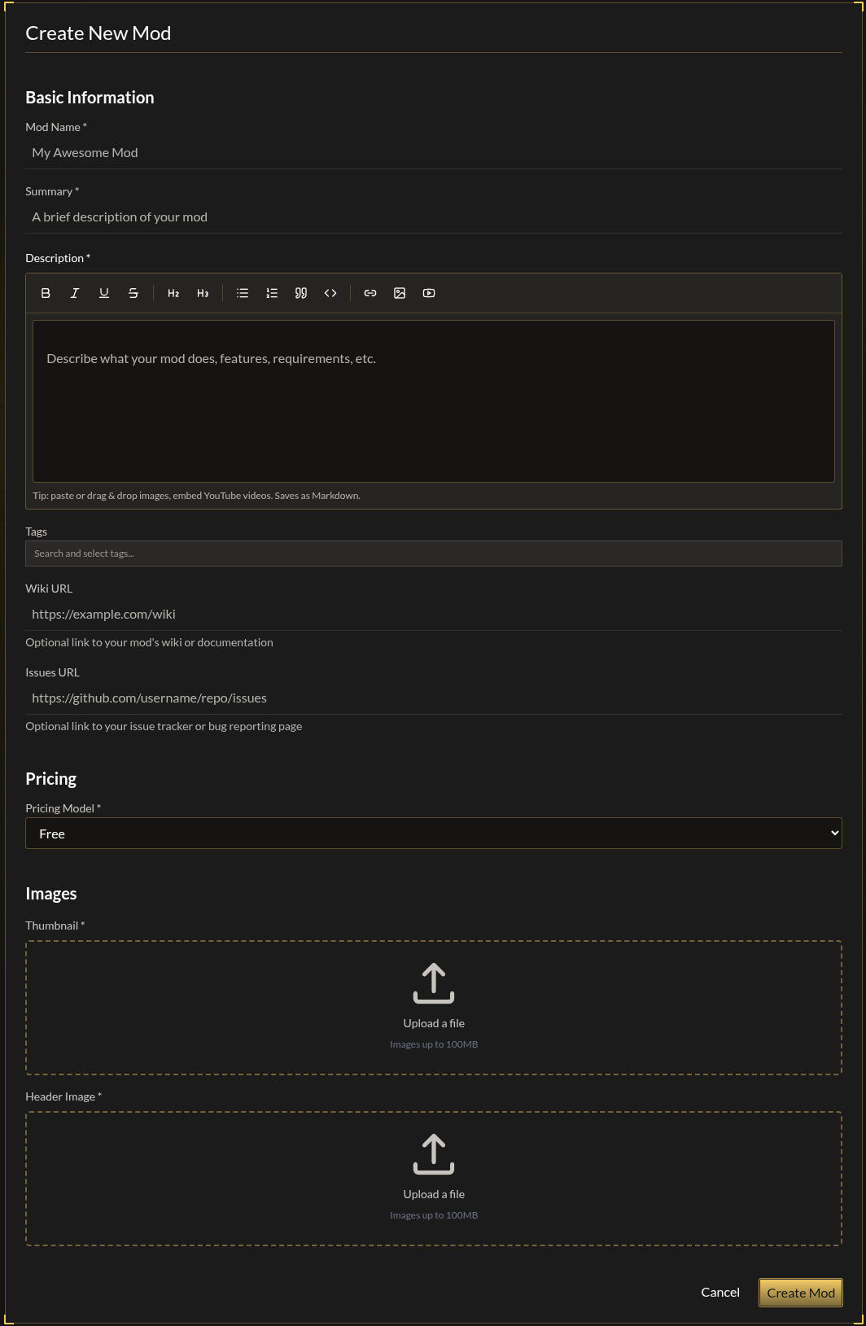Apply italic formatting in the editor

[x=75, y=293]
